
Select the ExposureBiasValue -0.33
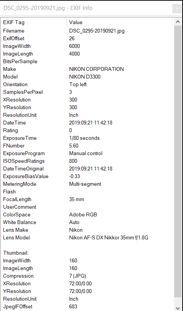[74, 176]
